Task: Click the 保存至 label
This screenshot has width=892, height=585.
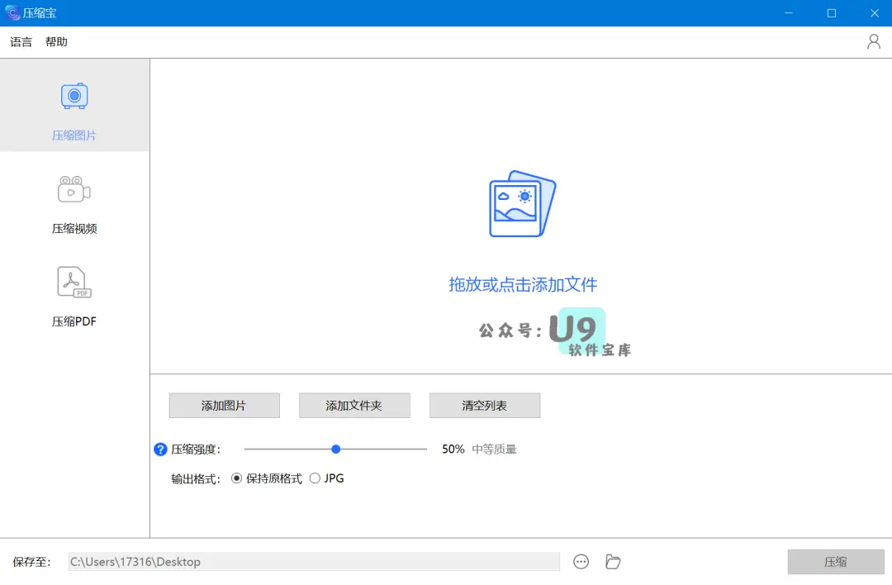Action: click(x=32, y=562)
